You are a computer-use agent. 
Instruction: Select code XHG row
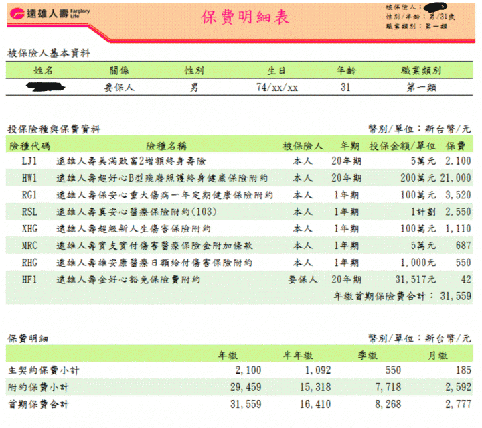pos(239,228)
